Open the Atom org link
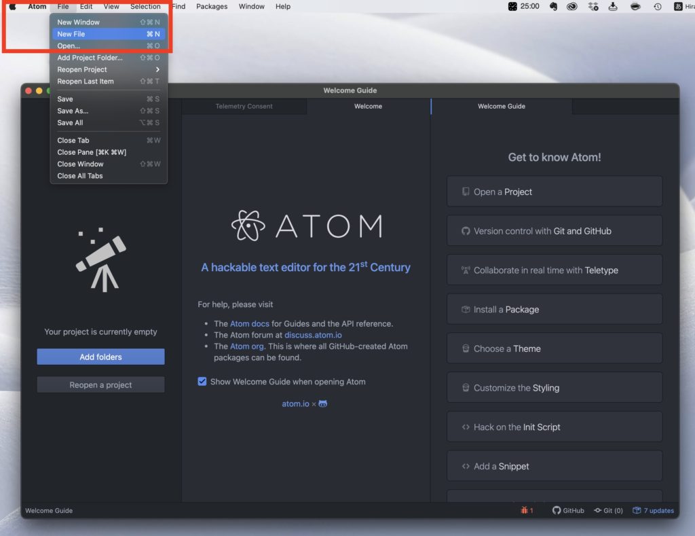The height and width of the screenshot is (536, 695). pyautogui.click(x=247, y=346)
